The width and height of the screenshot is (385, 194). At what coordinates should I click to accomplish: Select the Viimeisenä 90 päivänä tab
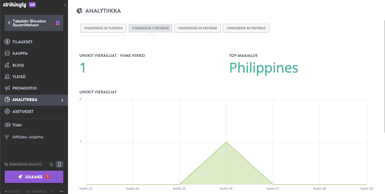coord(246,28)
